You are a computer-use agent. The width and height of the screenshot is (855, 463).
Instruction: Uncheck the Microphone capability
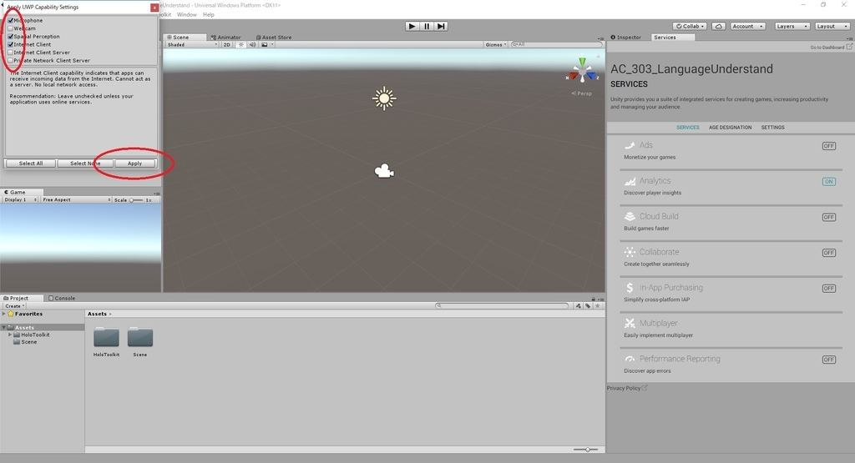click(10, 20)
